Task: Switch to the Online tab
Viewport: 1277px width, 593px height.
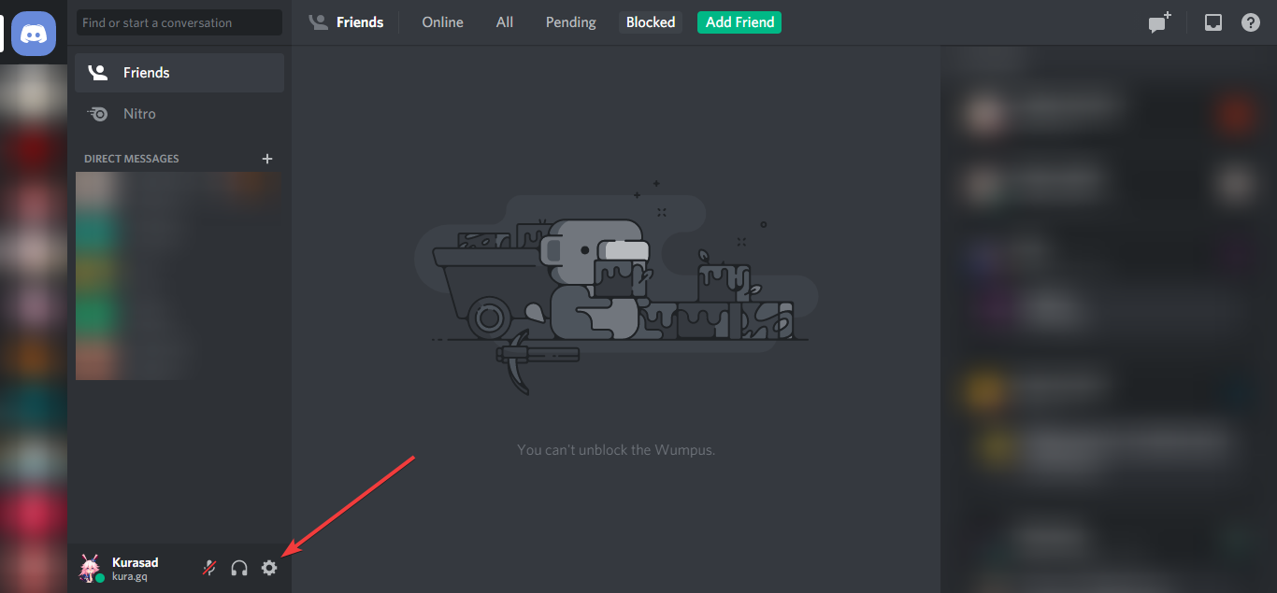Action: 442,22
